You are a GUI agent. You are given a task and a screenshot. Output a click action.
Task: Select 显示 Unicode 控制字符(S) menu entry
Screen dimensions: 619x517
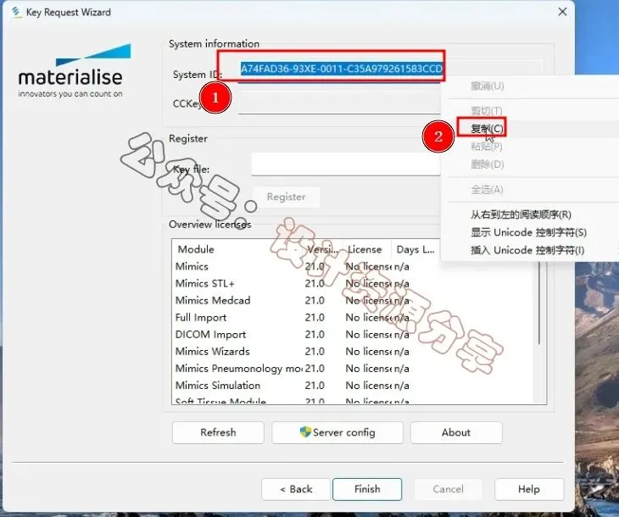click(x=528, y=232)
